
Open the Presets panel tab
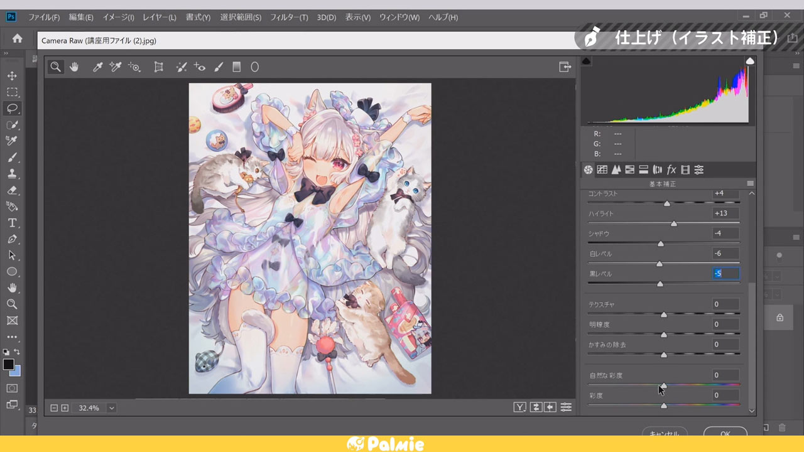pyautogui.click(x=699, y=169)
